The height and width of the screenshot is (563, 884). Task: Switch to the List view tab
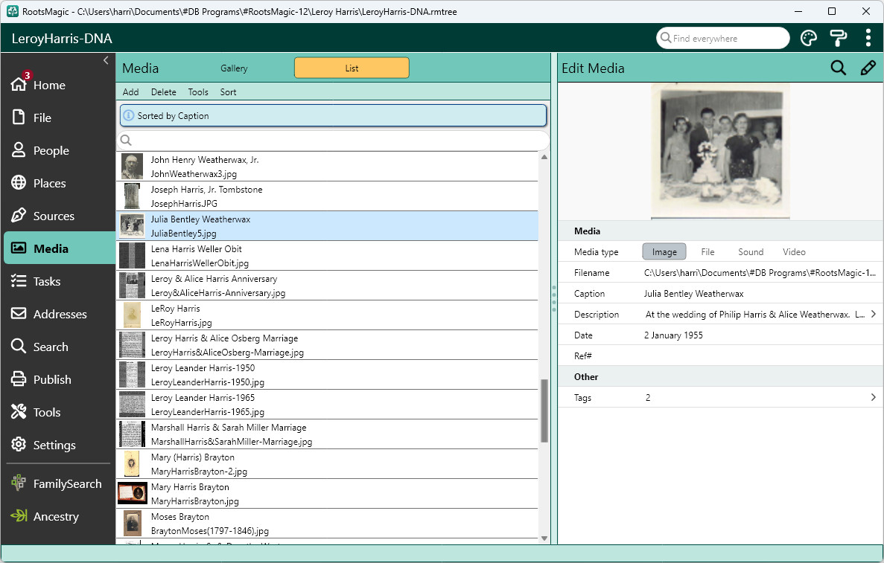(352, 68)
